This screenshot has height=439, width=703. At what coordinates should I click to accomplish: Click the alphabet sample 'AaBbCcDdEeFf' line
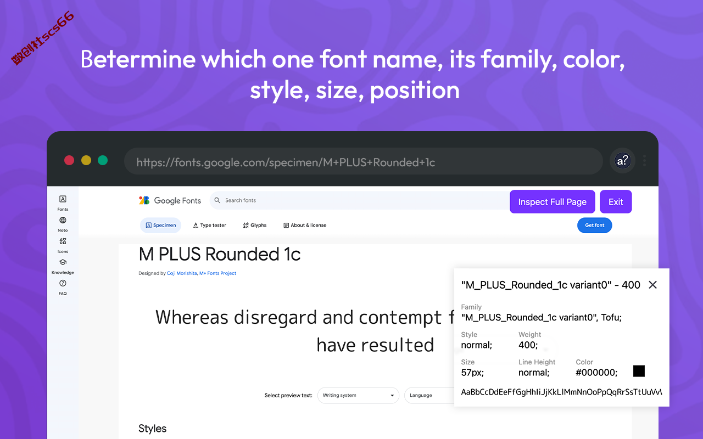(561, 392)
